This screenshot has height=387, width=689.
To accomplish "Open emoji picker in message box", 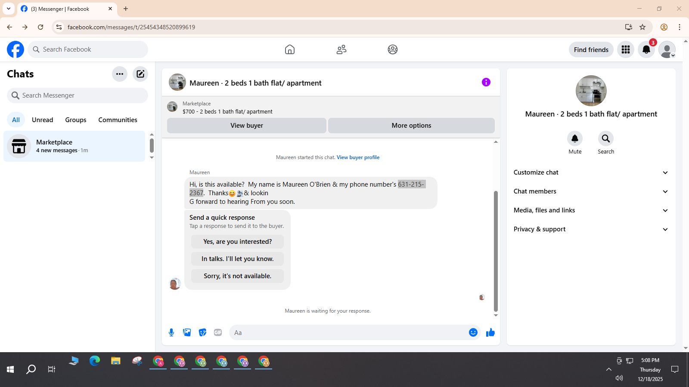I will [473, 332].
